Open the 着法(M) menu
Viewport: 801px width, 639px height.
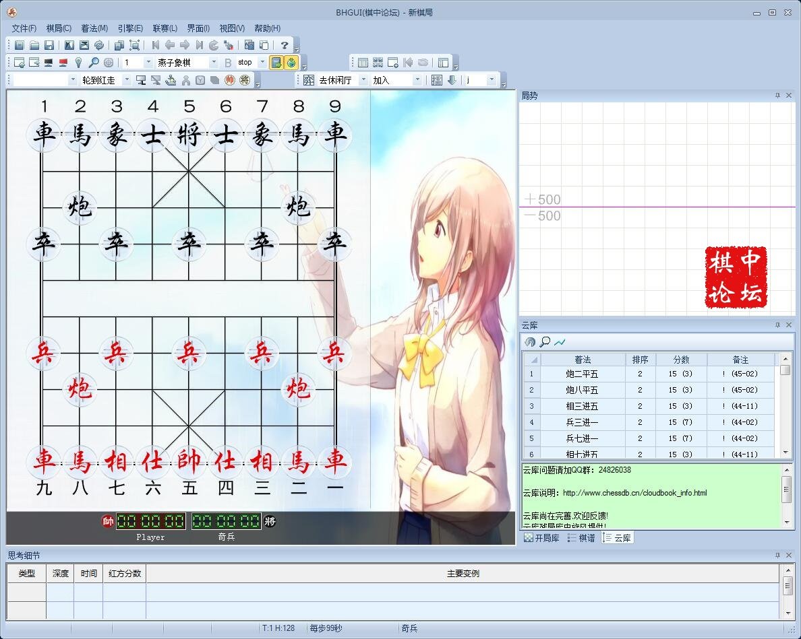[94, 28]
